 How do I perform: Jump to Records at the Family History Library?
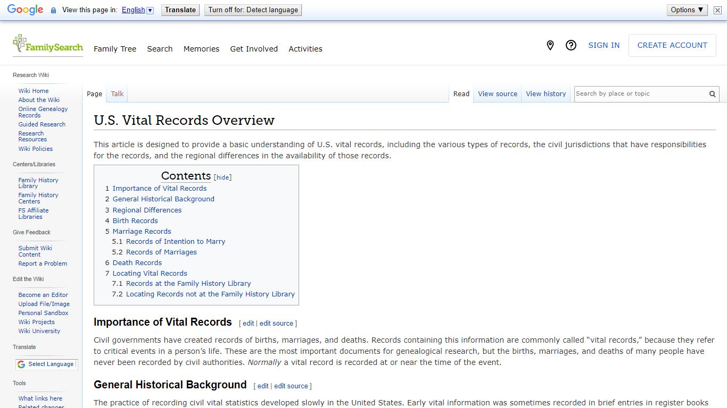[x=188, y=283]
